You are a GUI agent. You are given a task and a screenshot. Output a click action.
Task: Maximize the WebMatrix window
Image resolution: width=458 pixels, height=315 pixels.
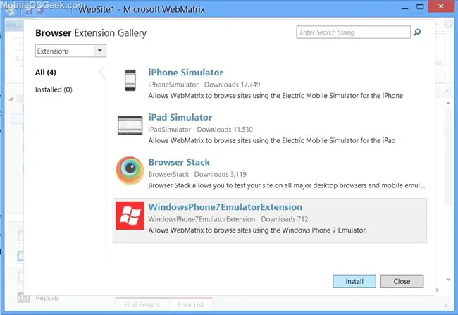click(420, 6)
